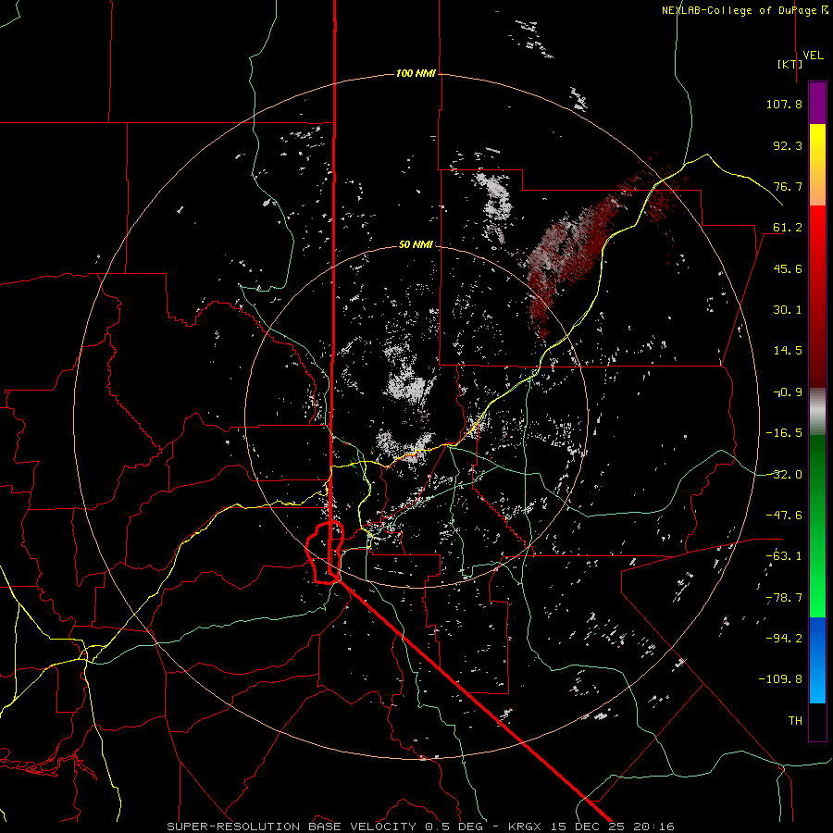This screenshot has width=833, height=833.
Task: Click the 92.3 velocity scale value
Action: pyautogui.click(x=788, y=145)
